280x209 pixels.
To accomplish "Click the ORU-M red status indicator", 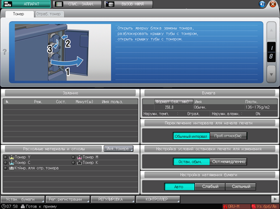I will [x=237, y=206].
